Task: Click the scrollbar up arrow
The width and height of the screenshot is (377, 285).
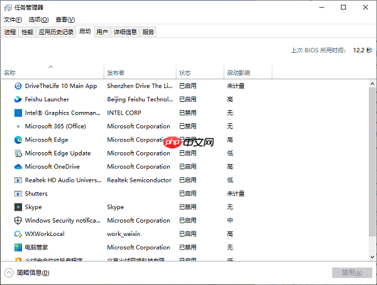Action: click(373, 84)
